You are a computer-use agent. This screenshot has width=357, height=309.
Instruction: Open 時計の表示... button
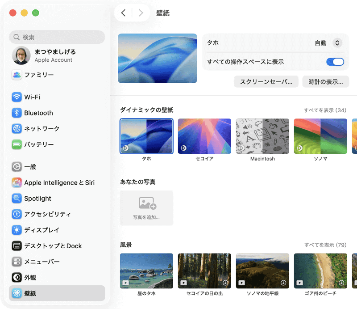click(326, 82)
